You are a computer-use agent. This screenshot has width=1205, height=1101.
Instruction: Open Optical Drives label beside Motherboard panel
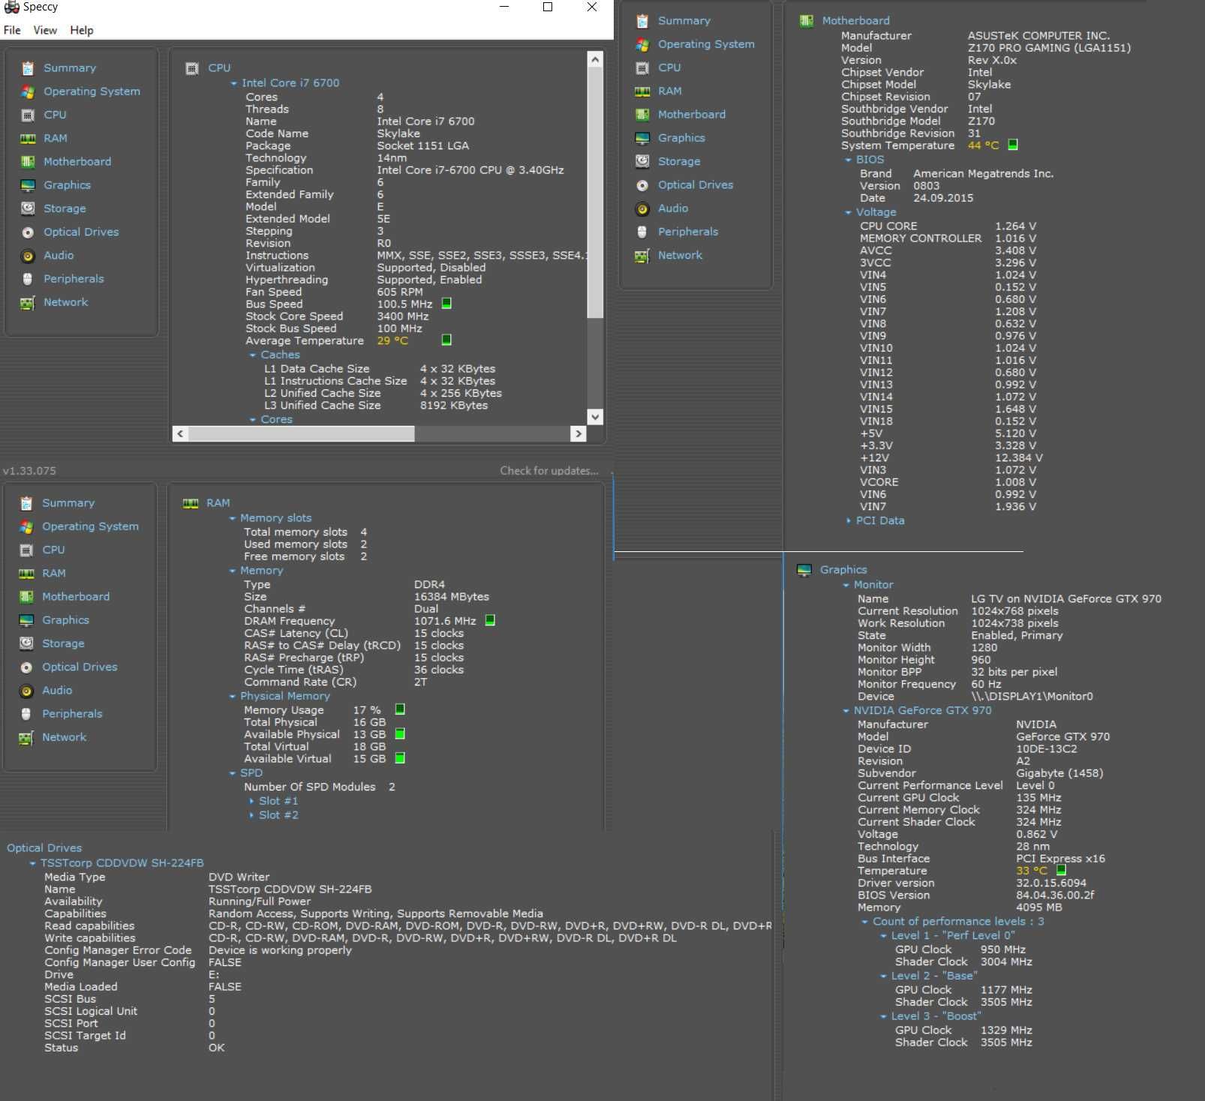[696, 184]
